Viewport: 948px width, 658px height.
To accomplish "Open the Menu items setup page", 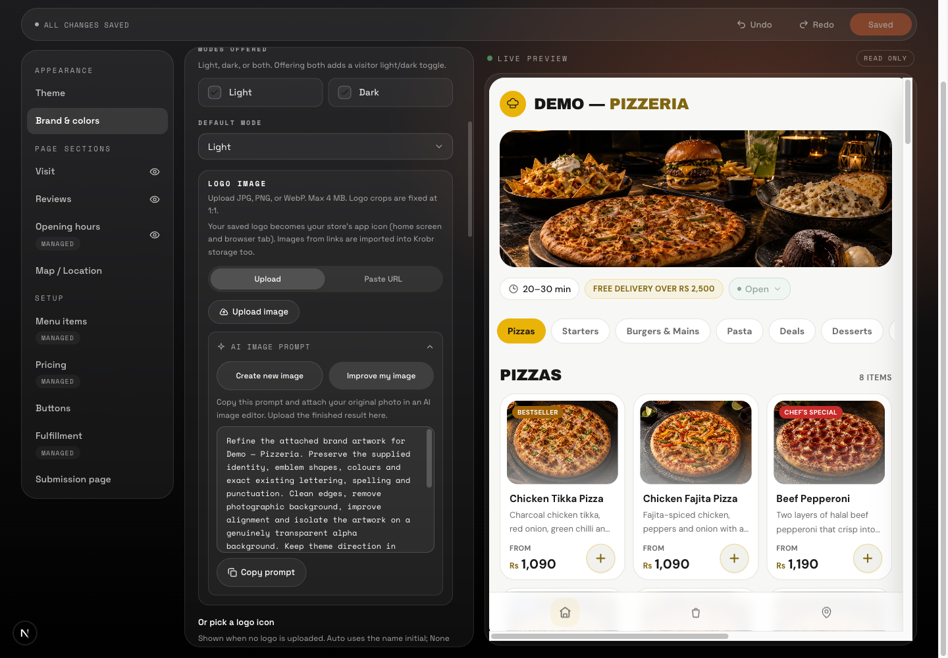I will 97,329.
